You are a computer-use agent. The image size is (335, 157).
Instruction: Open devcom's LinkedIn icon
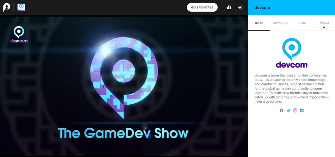pyautogui.click(x=302, y=111)
